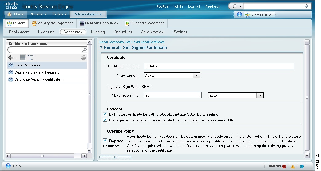
Task: Open the Policy menu
Action: click(x=60, y=14)
